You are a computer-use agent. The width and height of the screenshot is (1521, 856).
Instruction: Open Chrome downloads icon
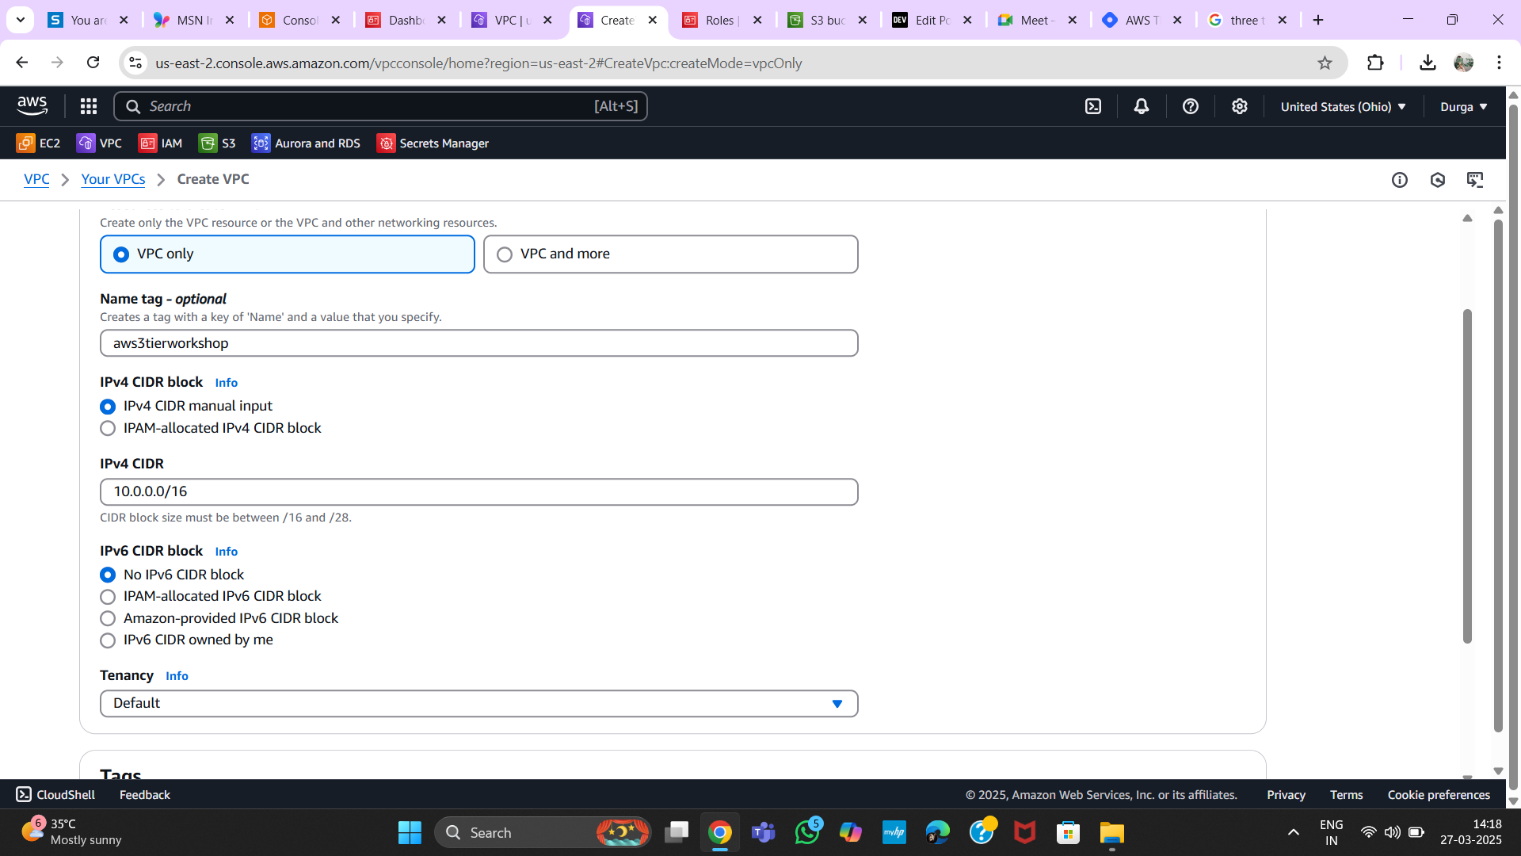1428,63
